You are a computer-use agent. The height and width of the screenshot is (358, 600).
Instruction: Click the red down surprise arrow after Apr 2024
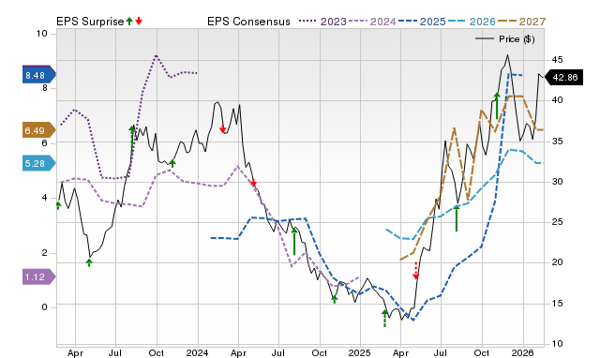click(x=253, y=183)
